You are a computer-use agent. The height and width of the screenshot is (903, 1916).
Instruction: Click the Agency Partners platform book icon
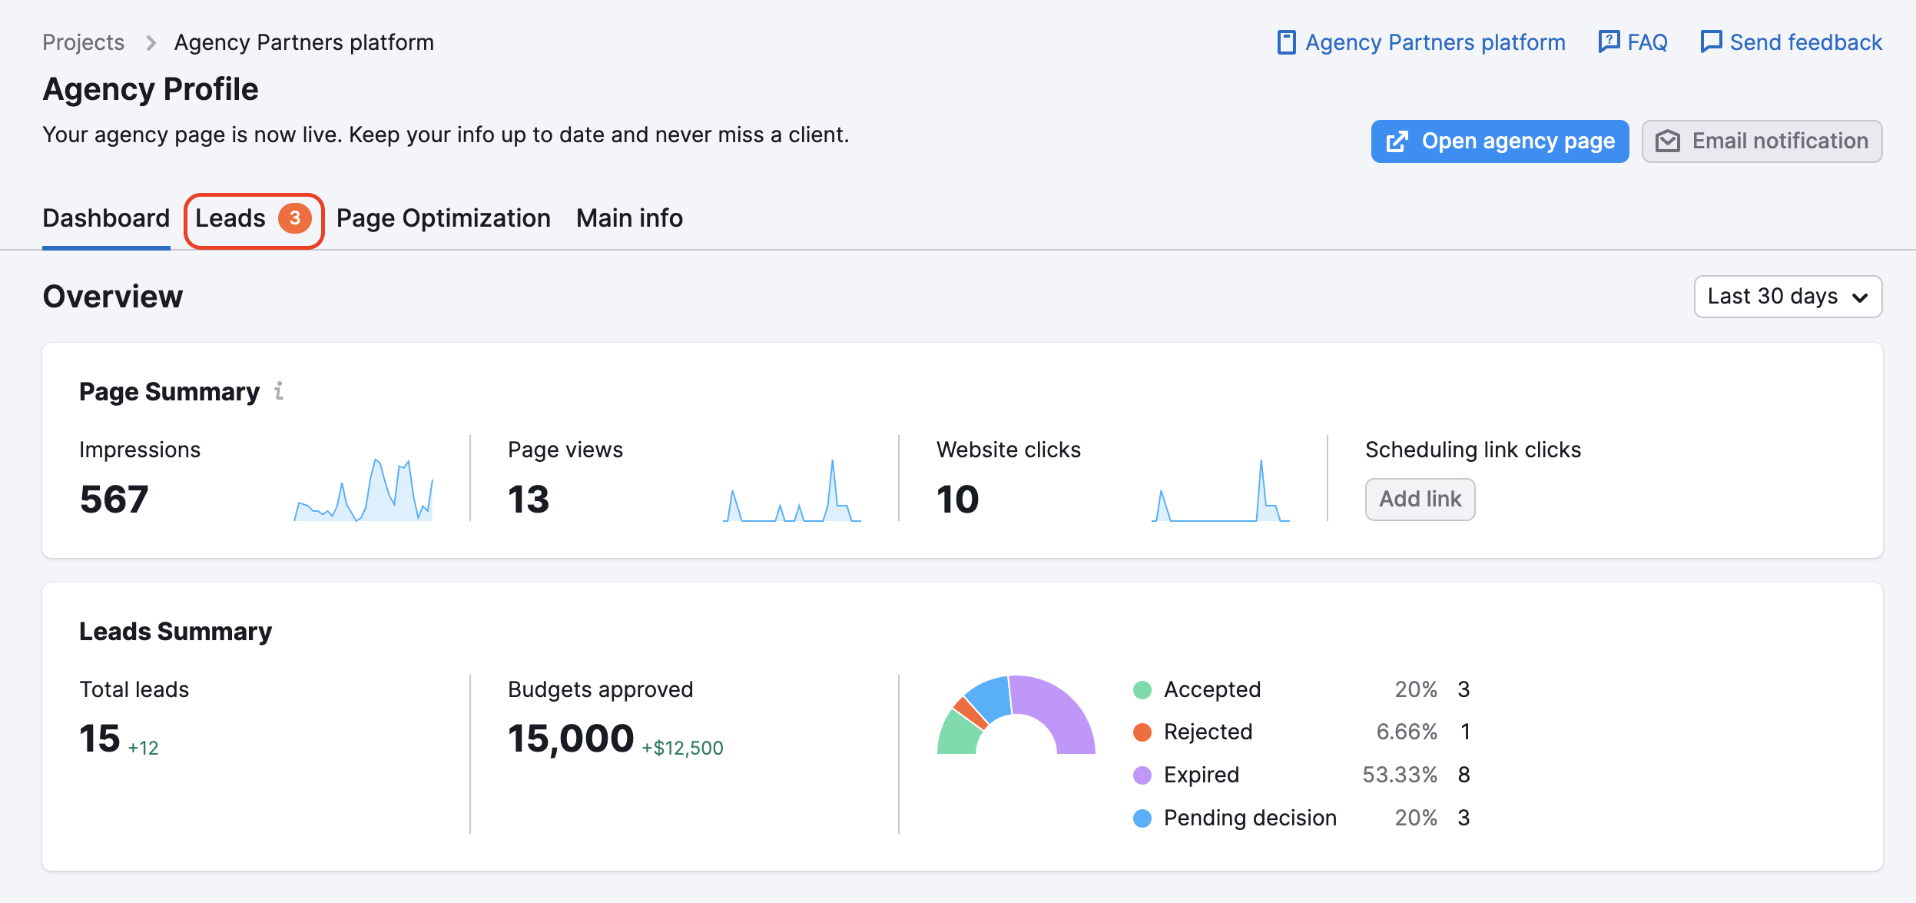(x=1287, y=42)
